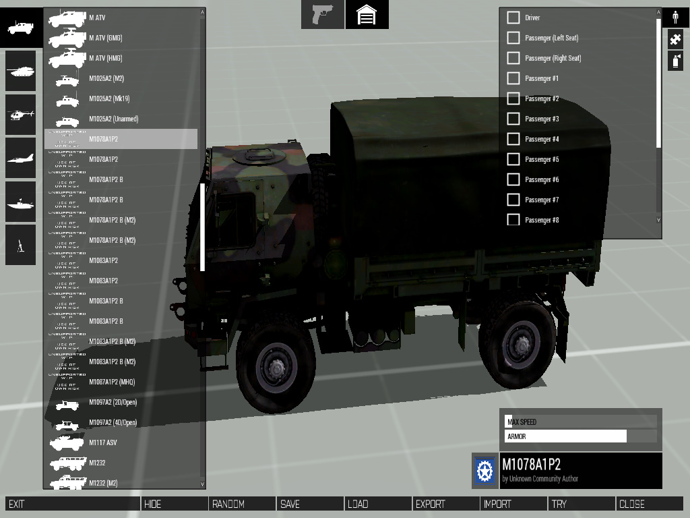This screenshot has height=518, width=690.
Task: Select the Static weapons category icon
Action: [x=20, y=245]
